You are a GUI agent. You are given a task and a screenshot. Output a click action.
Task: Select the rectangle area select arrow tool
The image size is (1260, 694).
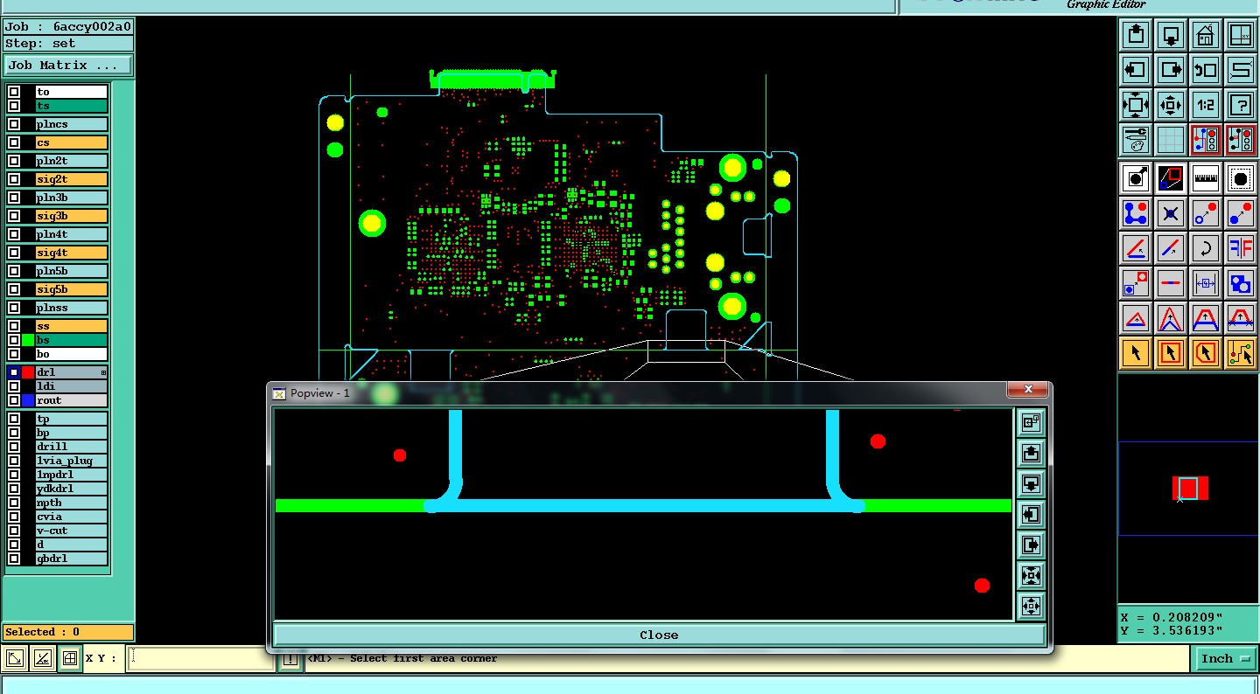1171,353
